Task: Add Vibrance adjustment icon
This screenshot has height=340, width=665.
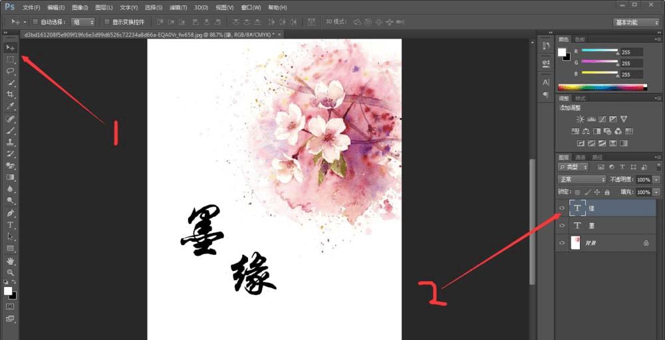Action: [624, 120]
